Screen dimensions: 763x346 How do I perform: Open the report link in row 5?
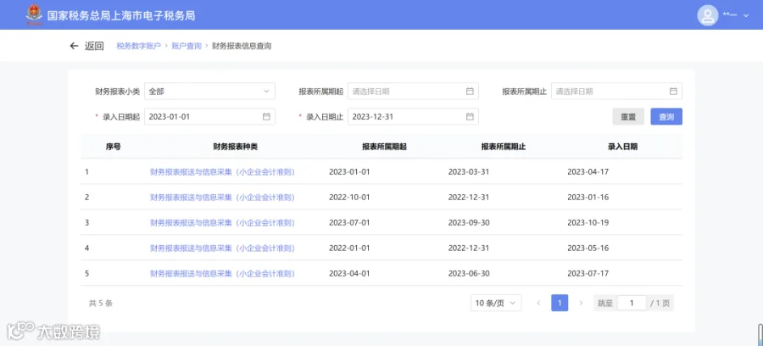tap(222, 273)
